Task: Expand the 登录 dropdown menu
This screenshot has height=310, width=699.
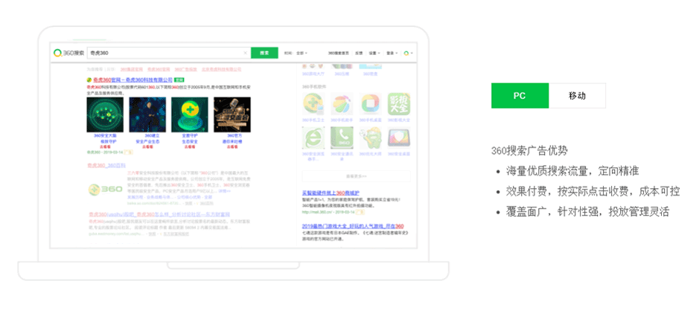Action: (392, 53)
